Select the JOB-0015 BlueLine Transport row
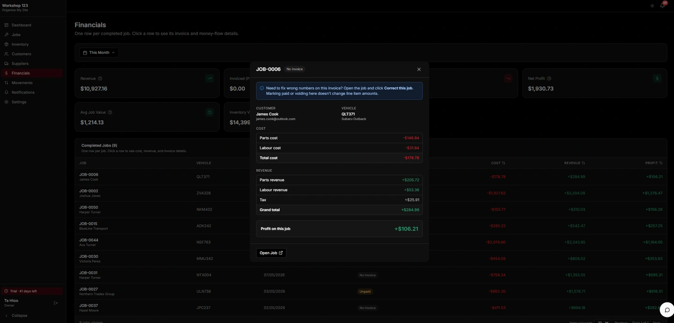The image size is (674, 323). 371,226
